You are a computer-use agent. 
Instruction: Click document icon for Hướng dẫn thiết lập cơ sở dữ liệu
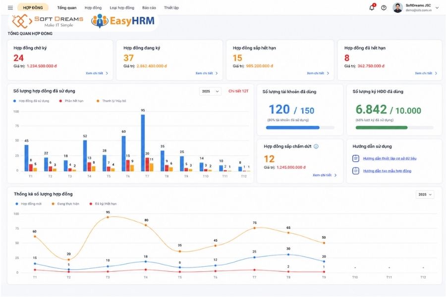[355, 158]
